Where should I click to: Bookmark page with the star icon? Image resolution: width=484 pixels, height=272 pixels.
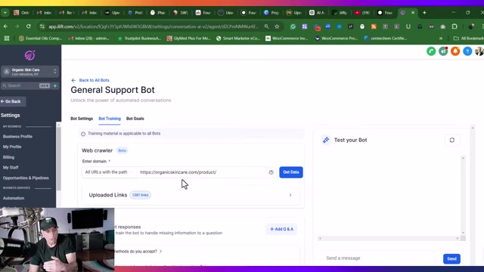pos(277,26)
